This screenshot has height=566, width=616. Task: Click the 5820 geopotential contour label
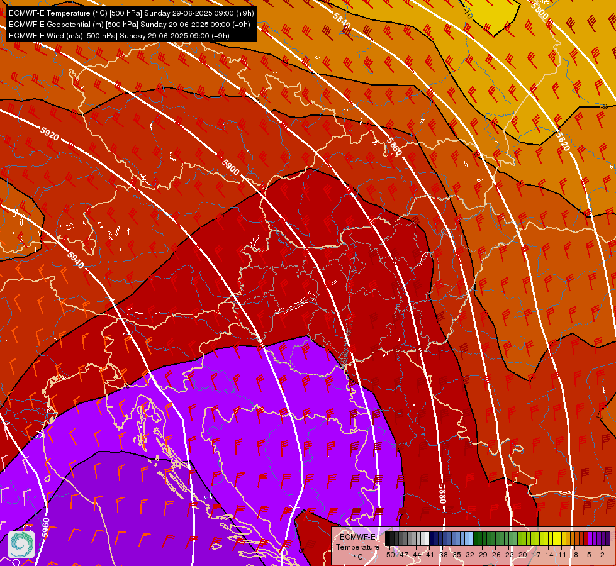coord(563,141)
